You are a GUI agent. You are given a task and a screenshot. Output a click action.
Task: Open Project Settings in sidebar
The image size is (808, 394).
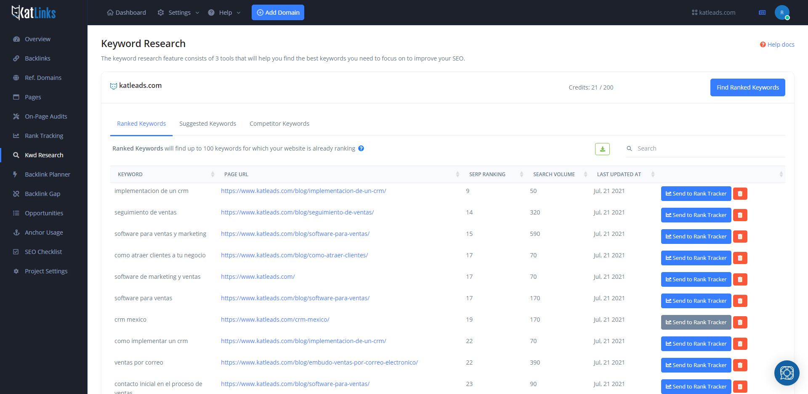pos(46,271)
